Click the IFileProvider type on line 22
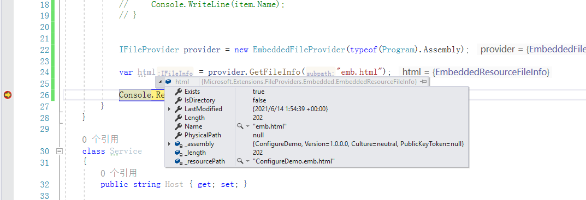The height and width of the screenshot is (200, 586). pos(149,50)
